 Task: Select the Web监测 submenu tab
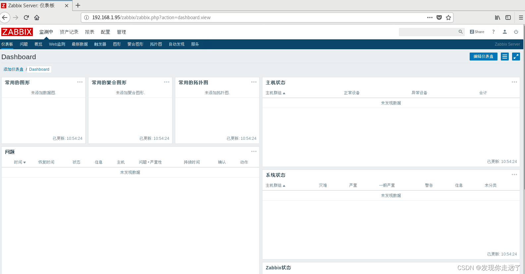(57, 44)
